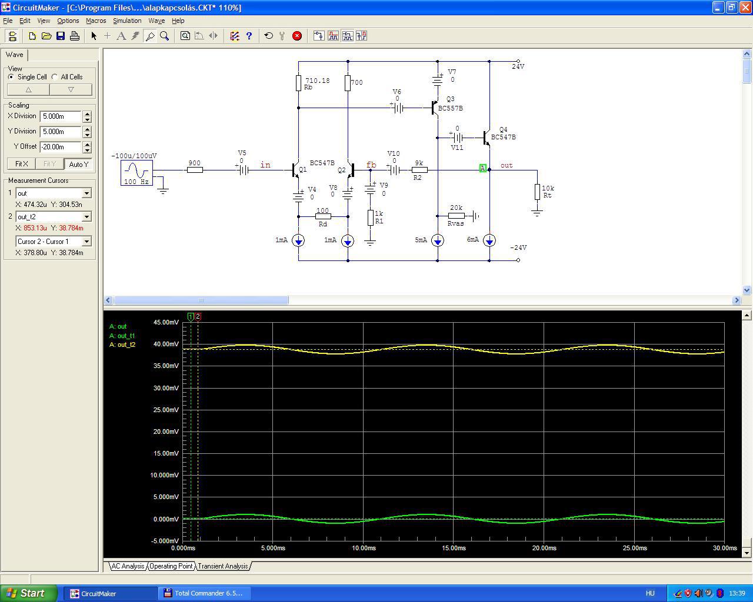Open the cursor 1 signal dropdown

[86, 193]
